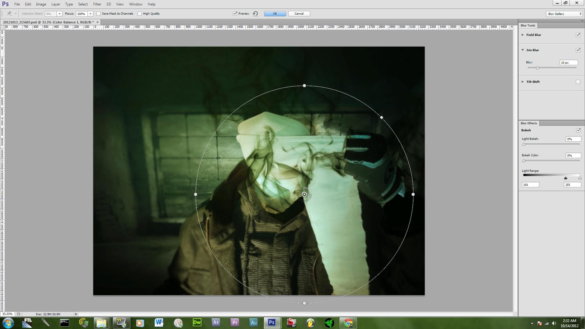Open the Filter menu

[x=97, y=4]
